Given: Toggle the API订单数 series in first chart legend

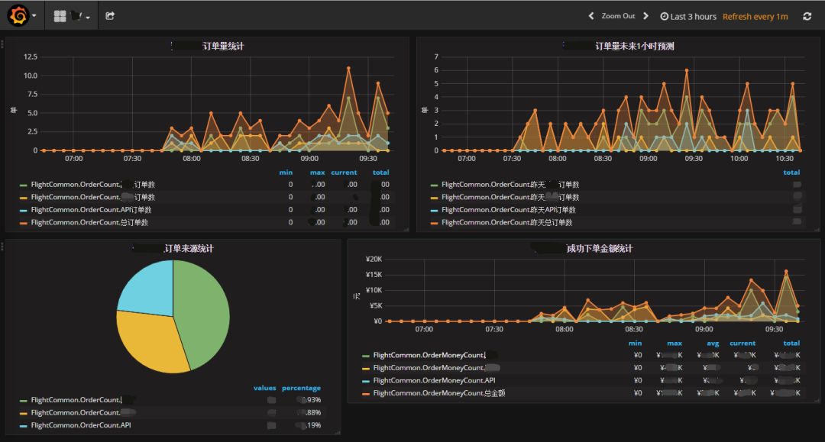Looking at the screenshot, I should (x=90, y=210).
